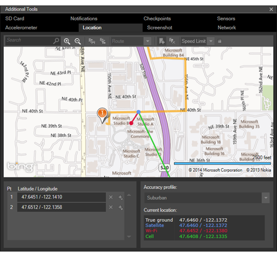Click the 520 highway shield on map
Screen dimensions: 277x257
164,167
